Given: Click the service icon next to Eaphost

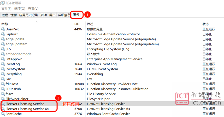Looking at the screenshot, I should [x=3, y=34].
